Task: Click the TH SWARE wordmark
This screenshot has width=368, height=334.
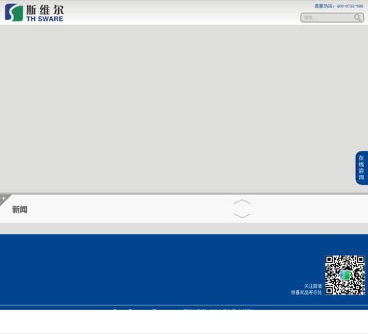Action: 45,19
